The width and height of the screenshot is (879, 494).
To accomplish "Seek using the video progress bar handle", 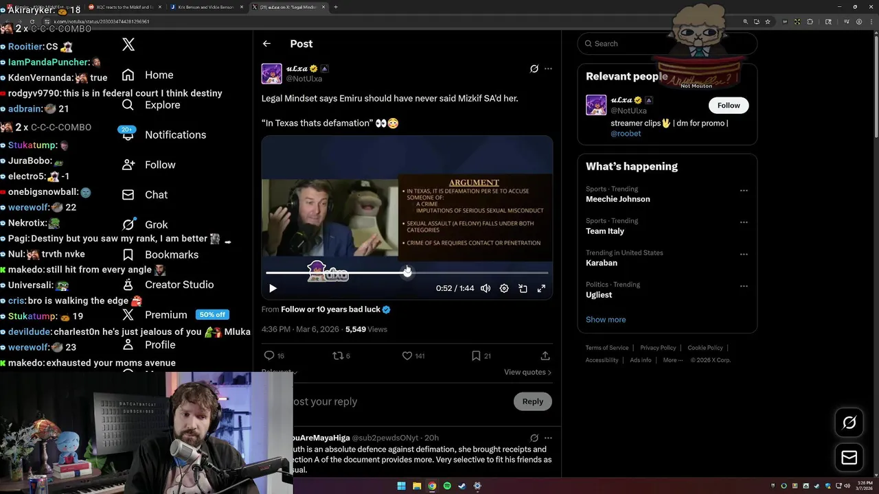I will pos(407,272).
